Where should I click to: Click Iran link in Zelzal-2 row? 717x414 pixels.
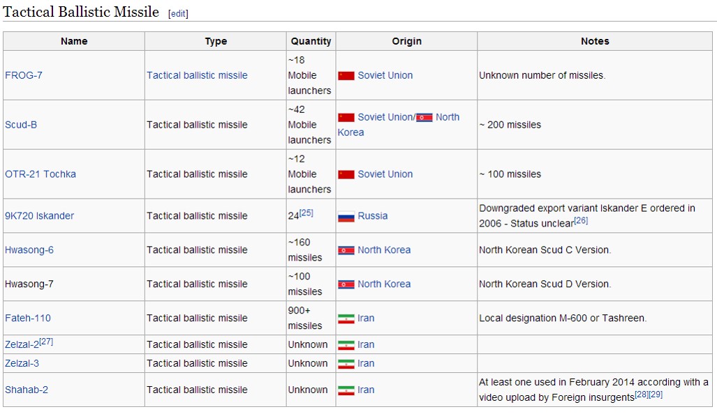point(366,344)
